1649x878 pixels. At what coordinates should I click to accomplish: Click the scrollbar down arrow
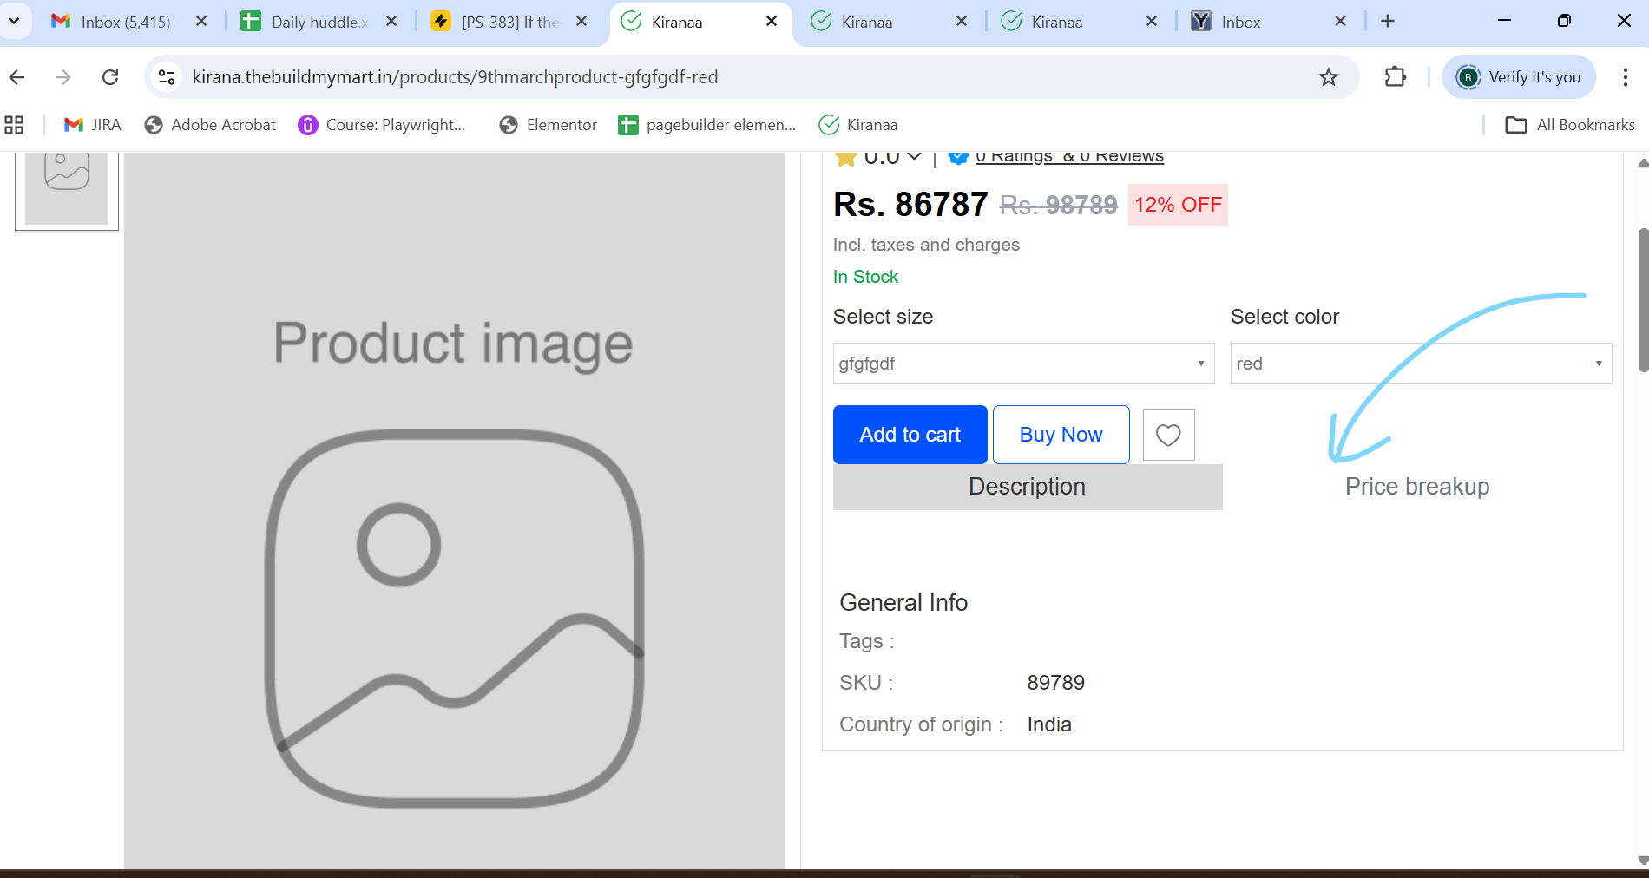[1642, 861]
